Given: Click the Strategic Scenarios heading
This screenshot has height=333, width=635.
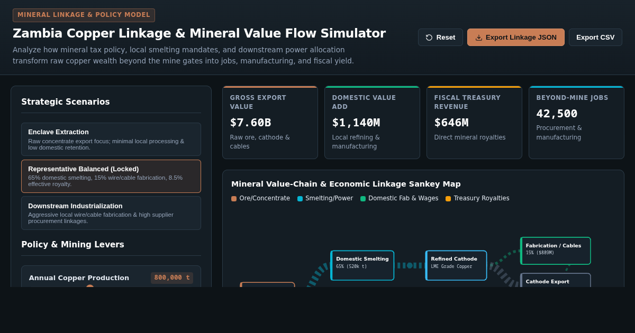Looking at the screenshot, I should [66, 102].
